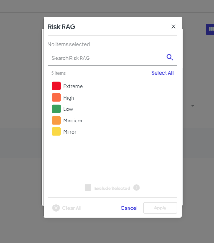Tick the Exclude Selected checkbox
The height and width of the screenshot is (243, 214).
coord(88,188)
